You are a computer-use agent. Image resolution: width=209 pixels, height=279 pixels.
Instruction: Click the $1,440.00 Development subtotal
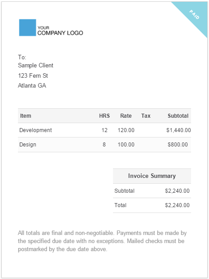pos(179,130)
